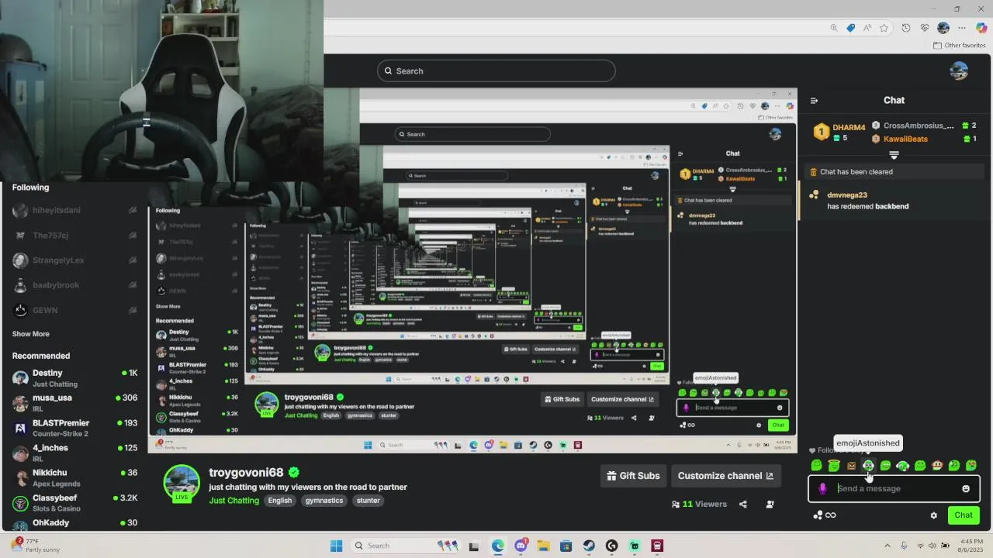Click the 11 Viewers count
Screen dimensions: 993x558
click(699, 504)
